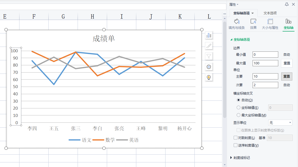The width and height of the screenshot is (298, 167).
Task: Click the 最小值 input field
Action: [265, 54]
